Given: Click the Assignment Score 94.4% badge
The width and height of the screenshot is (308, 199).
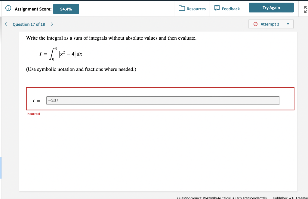Looking at the screenshot, I should click(x=66, y=9).
